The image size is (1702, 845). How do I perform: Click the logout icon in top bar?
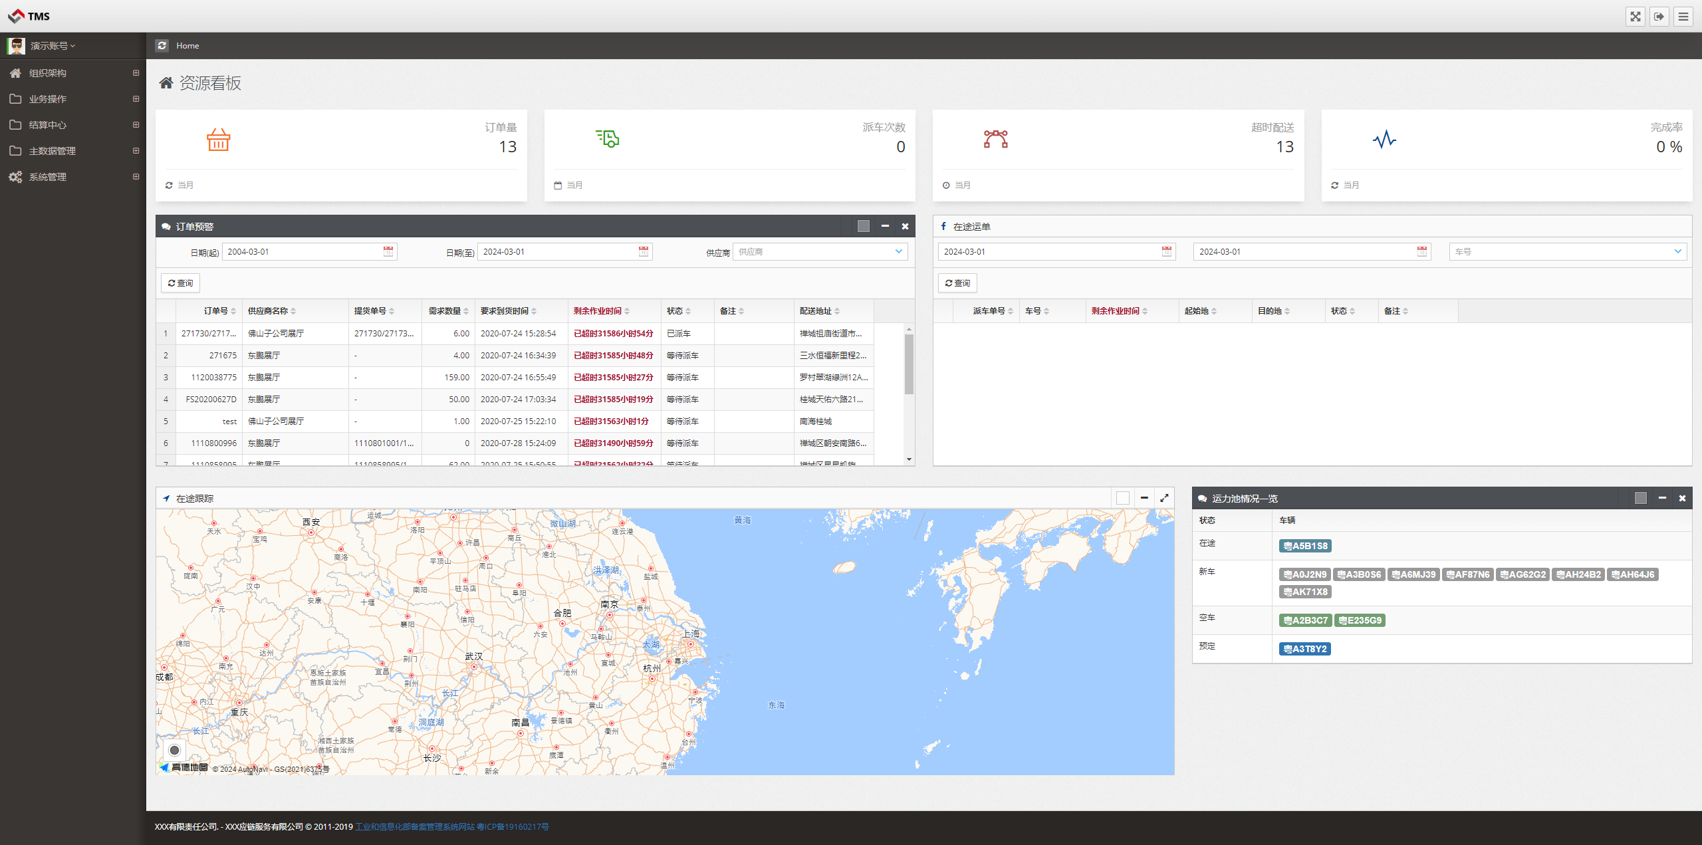pos(1659,17)
